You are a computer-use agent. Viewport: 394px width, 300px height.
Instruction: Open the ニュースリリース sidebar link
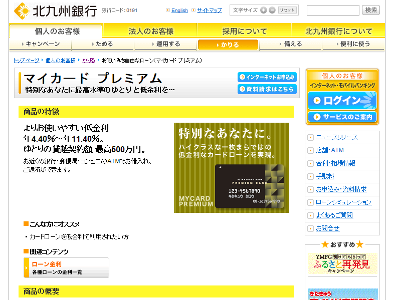(x=337, y=137)
